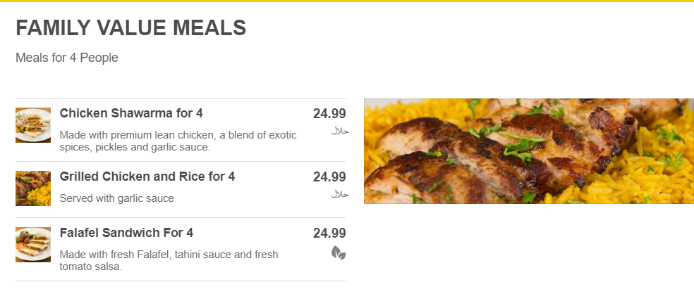Click the large grilled chicken and rice photo

(x=528, y=151)
